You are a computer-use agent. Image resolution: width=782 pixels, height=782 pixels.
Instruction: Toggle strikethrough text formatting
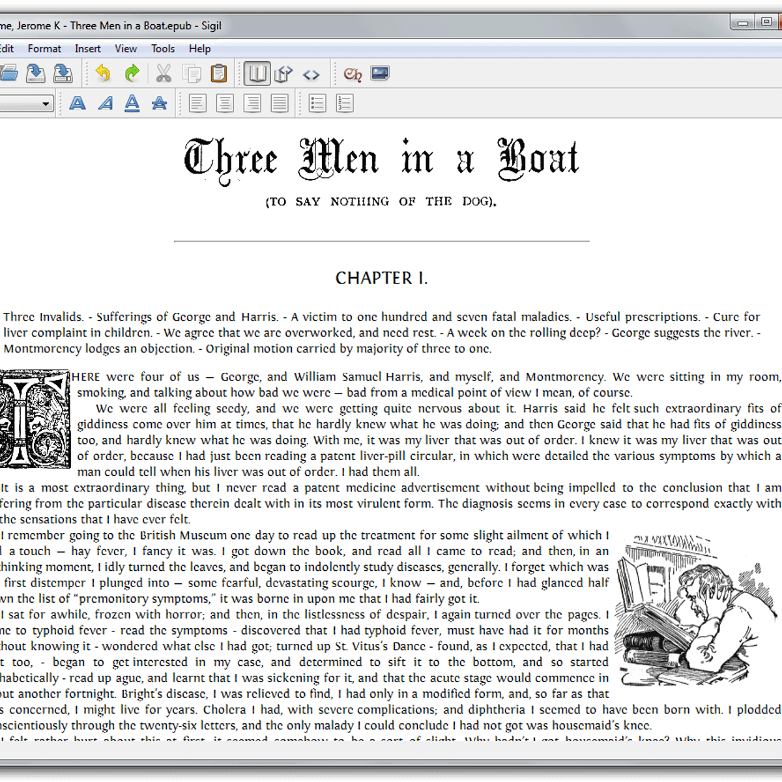point(160,103)
